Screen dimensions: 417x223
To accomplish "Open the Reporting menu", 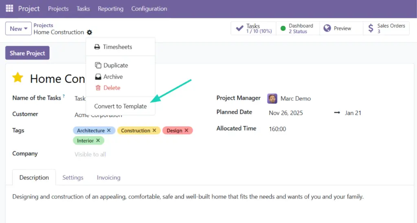I will [x=110, y=9].
